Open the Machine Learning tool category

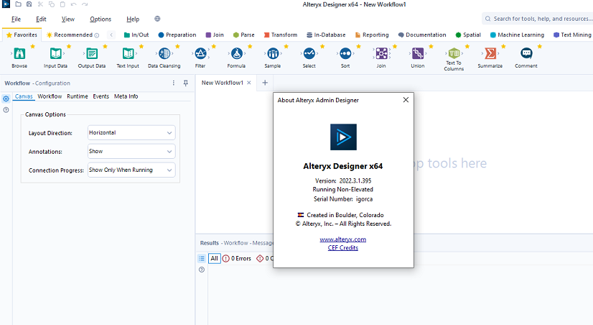tap(517, 35)
